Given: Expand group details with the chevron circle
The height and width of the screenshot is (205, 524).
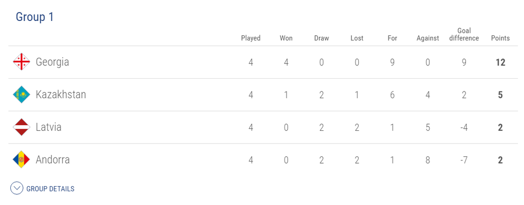Looking at the screenshot, I should pos(17,188).
